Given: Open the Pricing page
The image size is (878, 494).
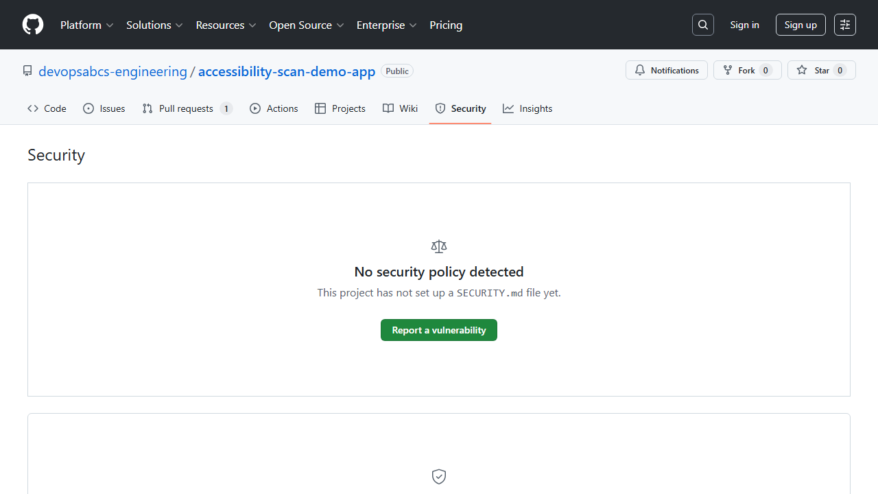Looking at the screenshot, I should click(446, 25).
